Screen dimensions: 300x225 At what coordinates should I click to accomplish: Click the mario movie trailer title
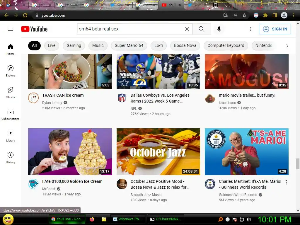pos(247,95)
